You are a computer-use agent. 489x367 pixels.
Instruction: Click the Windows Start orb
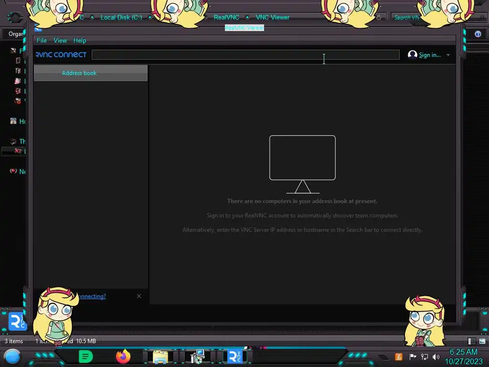(x=12, y=356)
